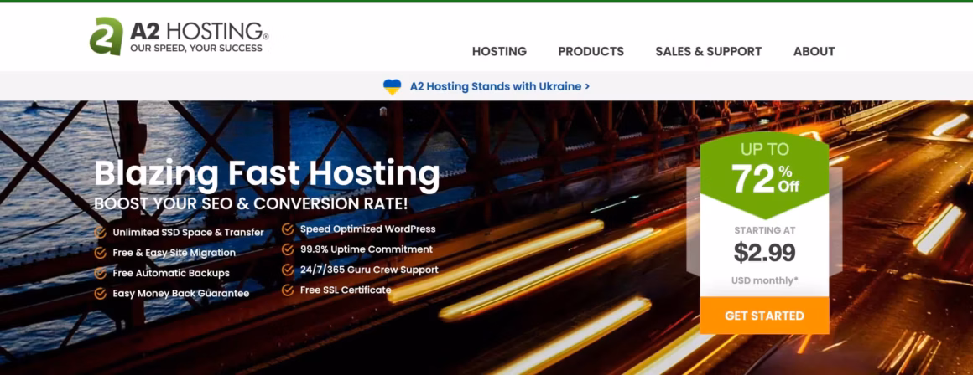Open the Products menu
This screenshot has width=973, height=375.
pyautogui.click(x=591, y=52)
